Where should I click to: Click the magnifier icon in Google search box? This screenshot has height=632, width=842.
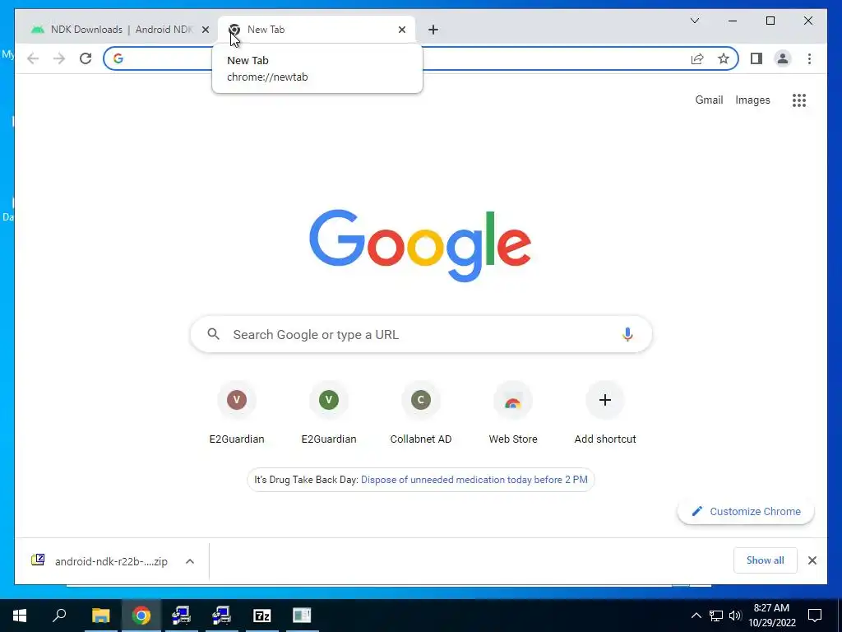(x=213, y=334)
